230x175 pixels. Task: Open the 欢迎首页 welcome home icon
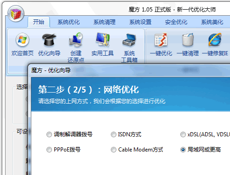[23, 40]
